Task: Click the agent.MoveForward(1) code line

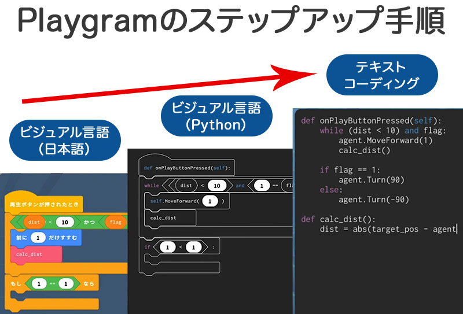Action: tap(385, 140)
